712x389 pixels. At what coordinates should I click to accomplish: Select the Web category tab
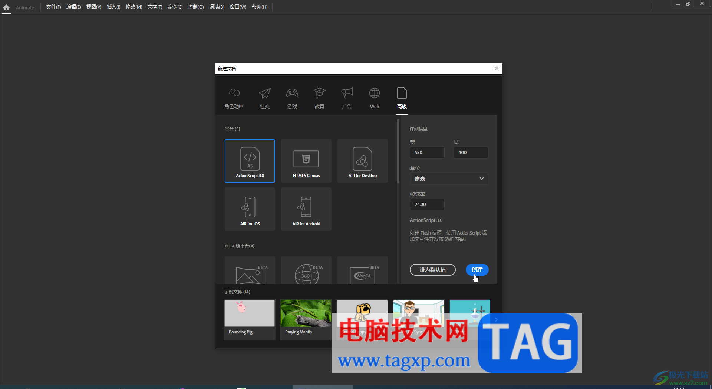coord(375,99)
